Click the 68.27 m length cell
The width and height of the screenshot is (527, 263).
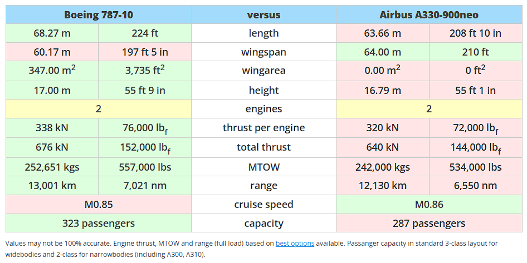click(52, 33)
